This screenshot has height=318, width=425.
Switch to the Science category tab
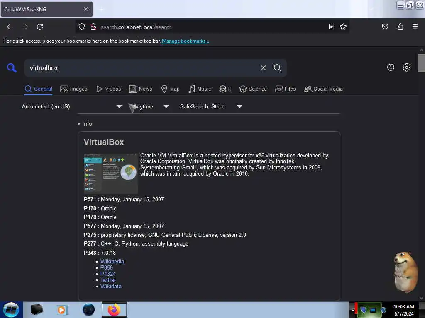253,89
